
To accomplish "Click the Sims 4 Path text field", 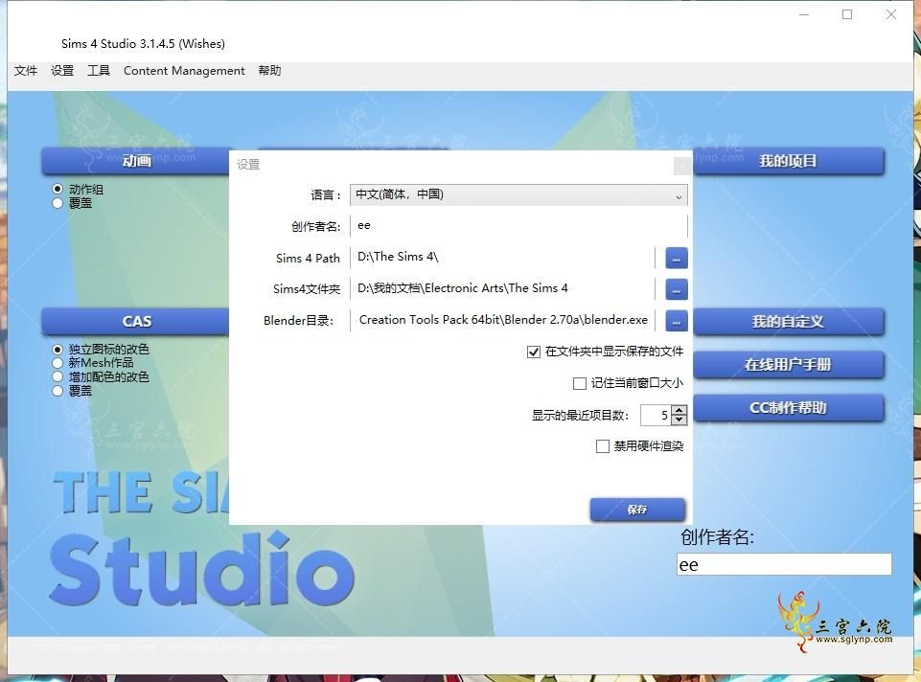I will (x=503, y=258).
